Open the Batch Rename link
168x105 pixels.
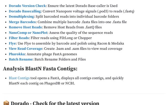point(21,59)
